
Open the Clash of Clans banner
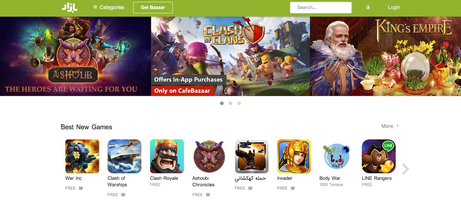point(230,56)
